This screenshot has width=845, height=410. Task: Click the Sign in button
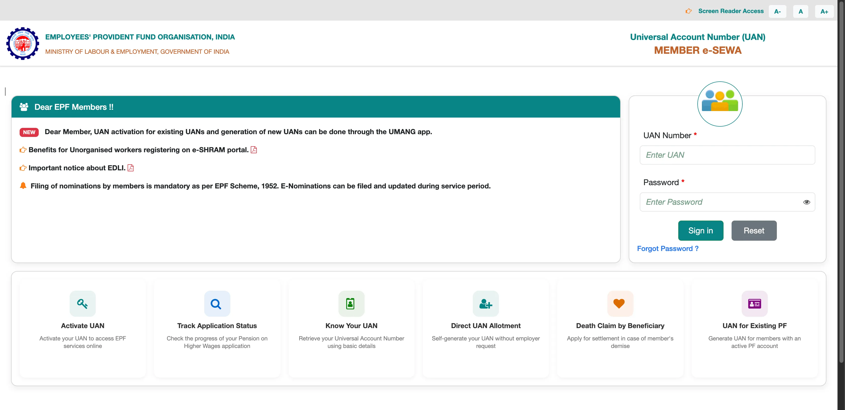coord(700,230)
